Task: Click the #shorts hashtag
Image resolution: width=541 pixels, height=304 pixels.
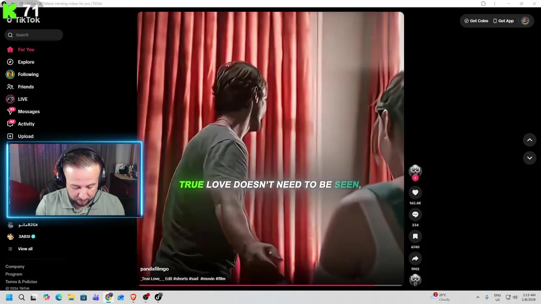Action: pos(180,279)
